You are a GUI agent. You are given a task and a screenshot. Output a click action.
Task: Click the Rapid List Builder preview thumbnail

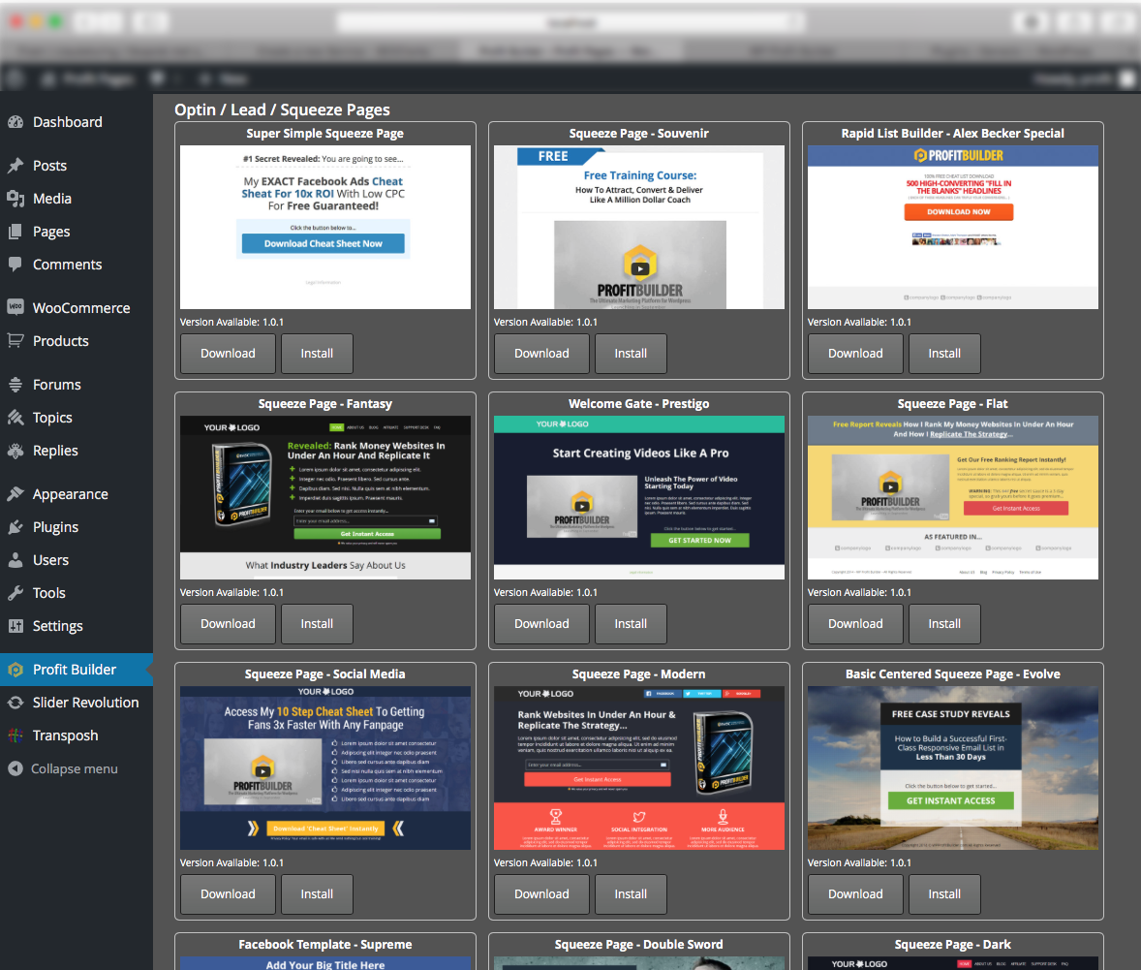(x=952, y=227)
